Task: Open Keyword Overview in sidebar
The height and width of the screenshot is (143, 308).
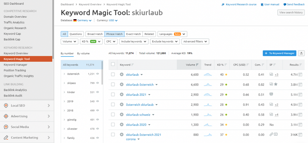Action: pyautogui.click(x=16, y=53)
